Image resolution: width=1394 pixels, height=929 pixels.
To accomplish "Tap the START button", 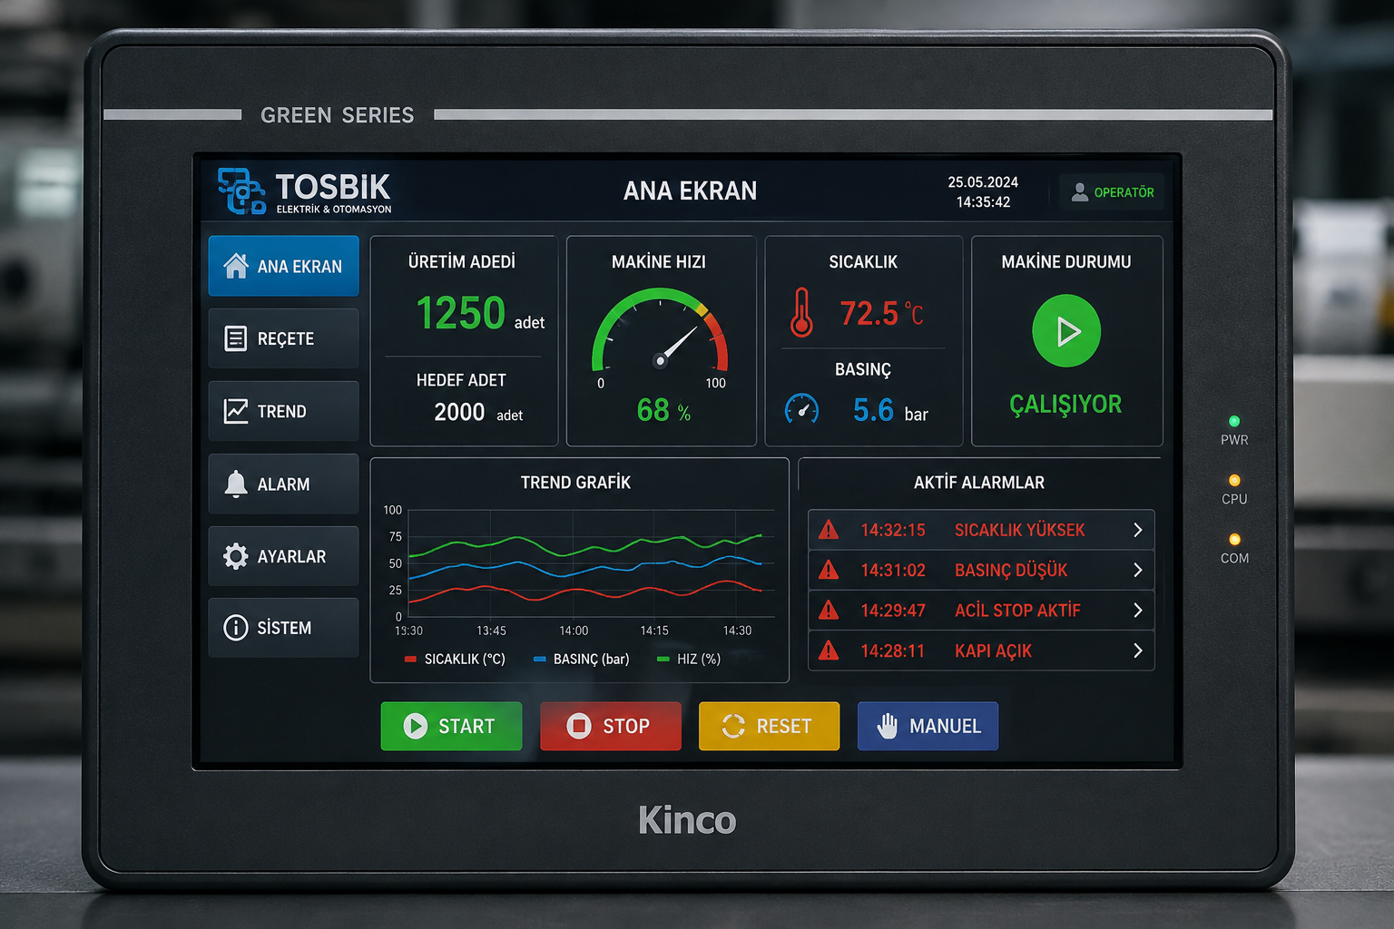I will [451, 726].
